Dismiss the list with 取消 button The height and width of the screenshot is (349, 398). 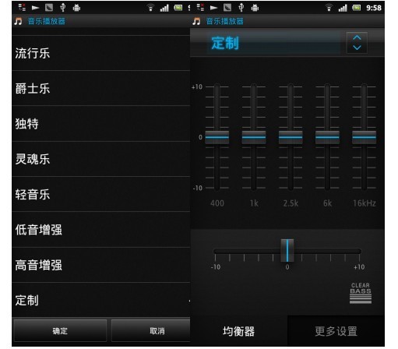(151, 331)
